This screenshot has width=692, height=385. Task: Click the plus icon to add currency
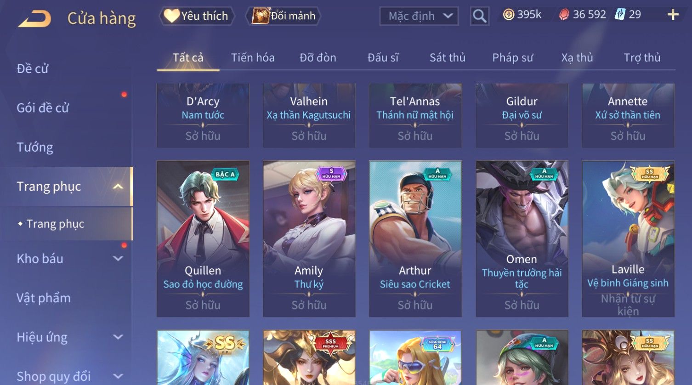(673, 15)
